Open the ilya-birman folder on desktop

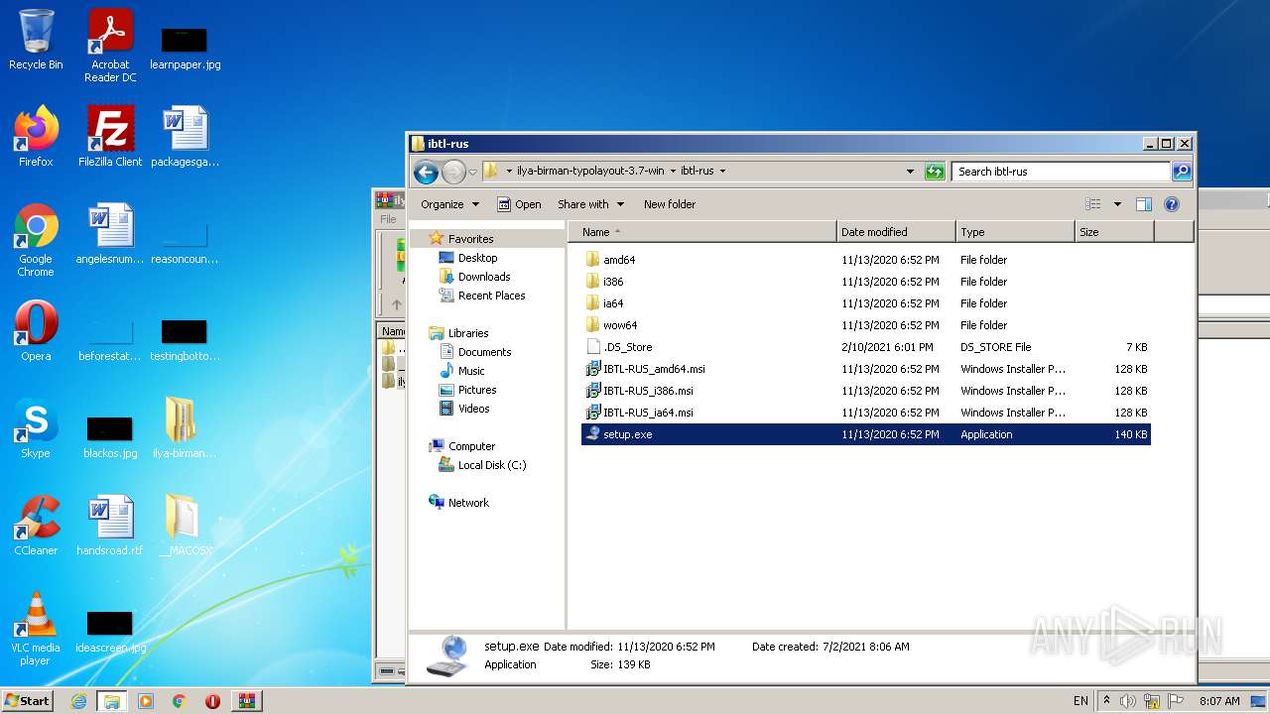(x=185, y=428)
